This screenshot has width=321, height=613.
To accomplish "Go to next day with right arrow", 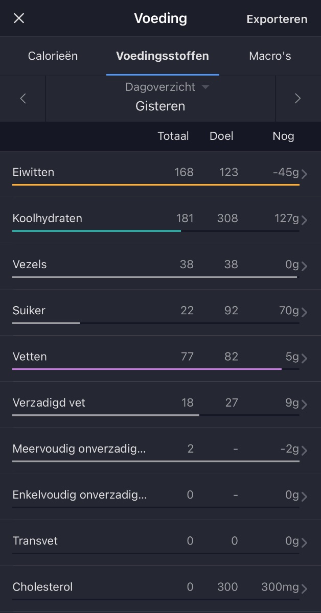I will click(298, 99).
